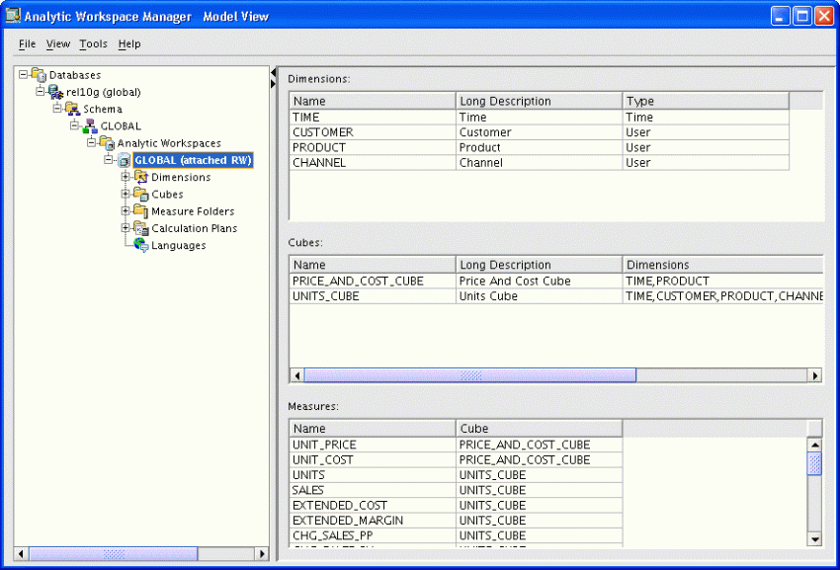Click the GLOBAL schema icon
The image size is (840, 570).
click(90, 126)
